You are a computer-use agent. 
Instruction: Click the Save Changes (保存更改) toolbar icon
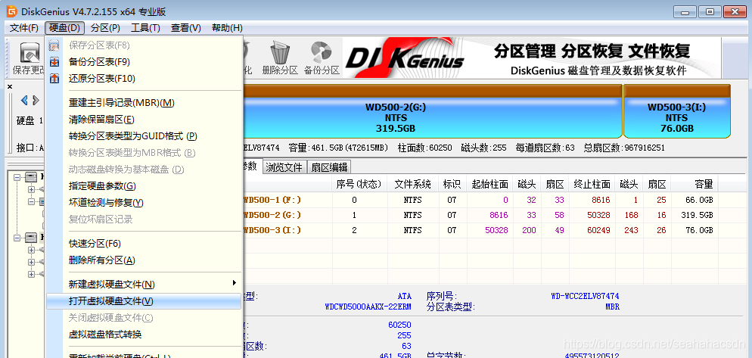click(30, 52)
